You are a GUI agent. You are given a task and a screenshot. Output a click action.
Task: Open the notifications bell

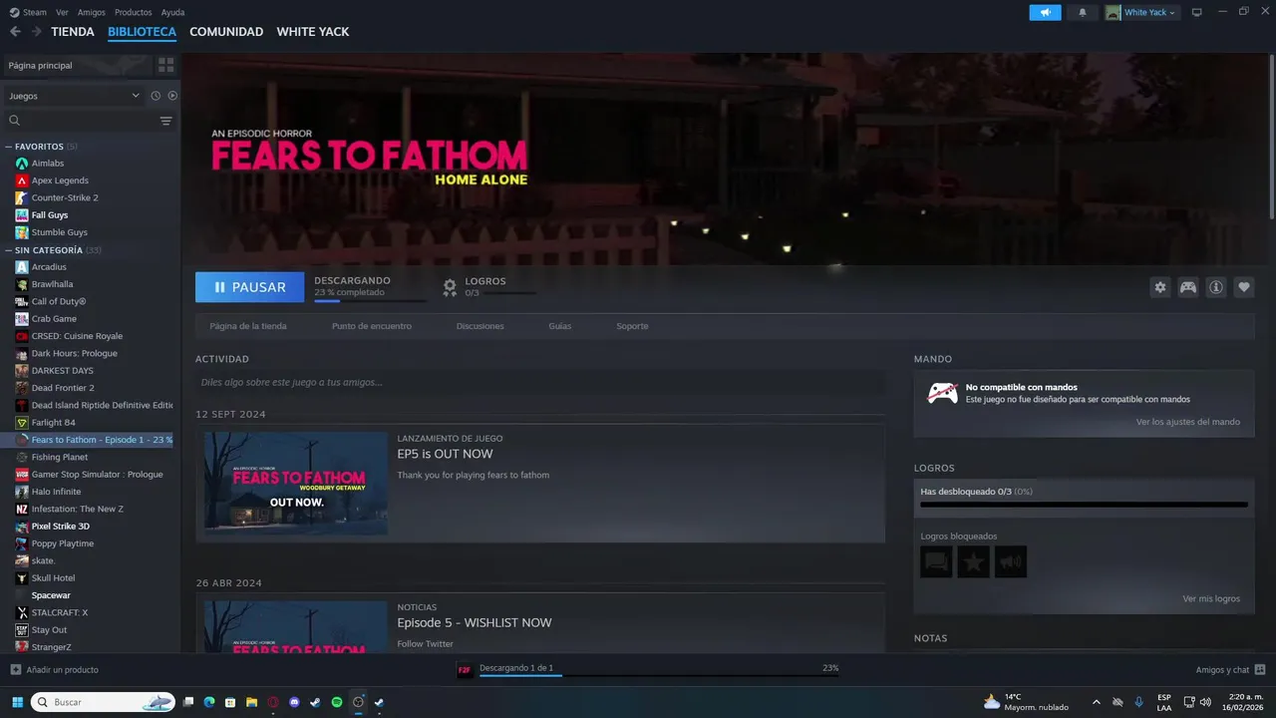click(1083, 12)
